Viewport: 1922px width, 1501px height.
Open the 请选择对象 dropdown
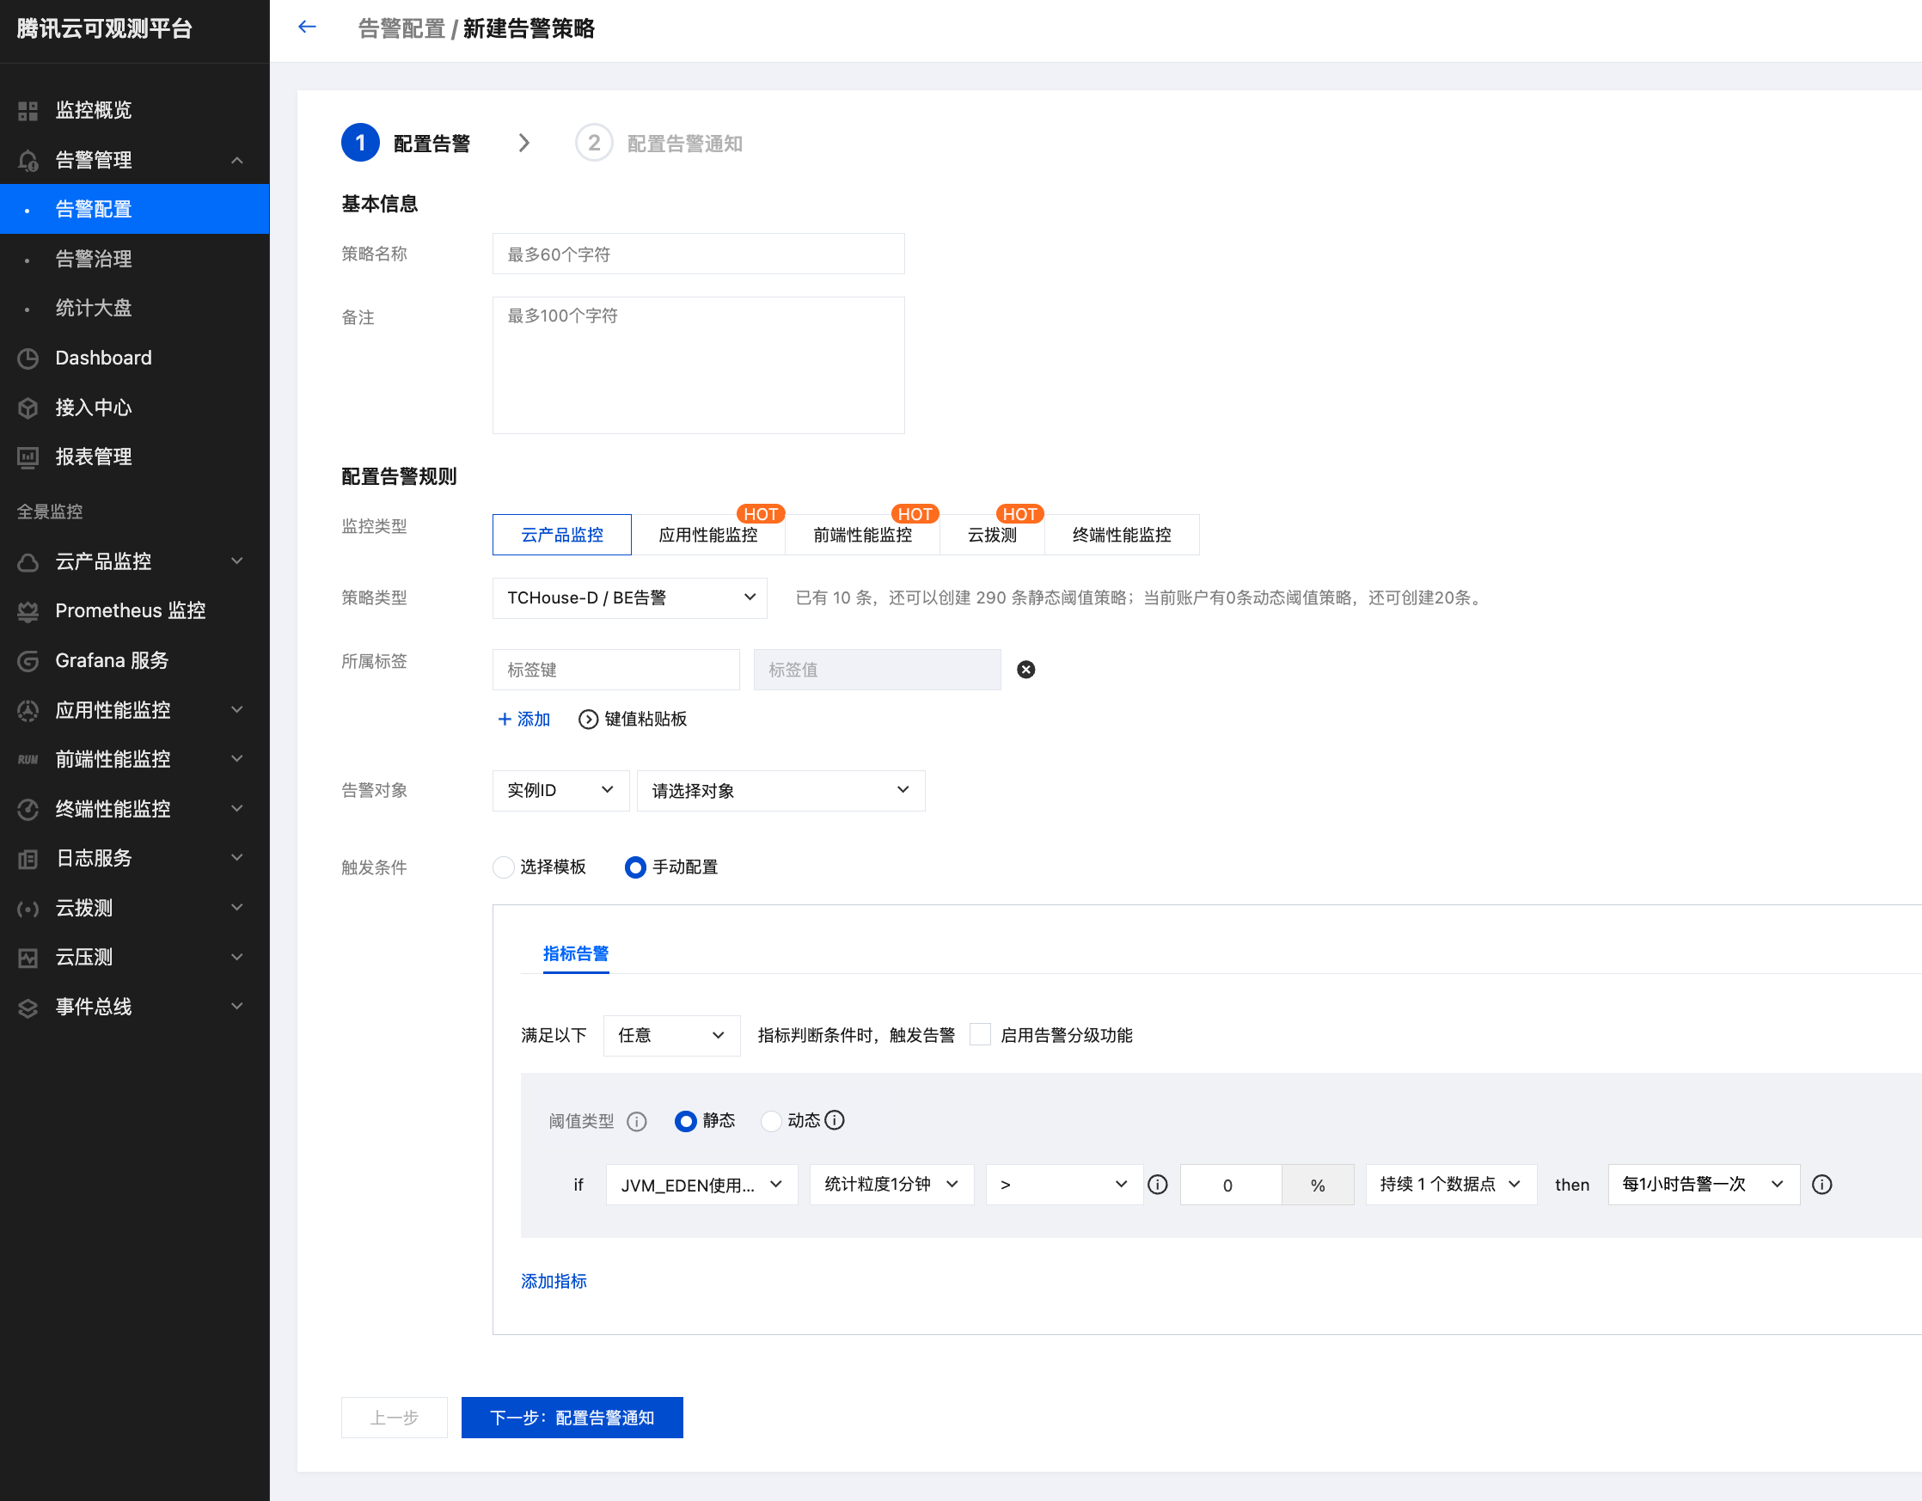click(780, 791)
